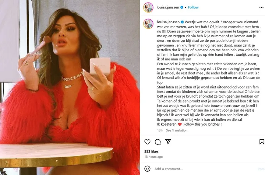The height and width of the screenshot is (175, 265).
Task: Click the verified badge in the header
Action: [x=182, y=7]
